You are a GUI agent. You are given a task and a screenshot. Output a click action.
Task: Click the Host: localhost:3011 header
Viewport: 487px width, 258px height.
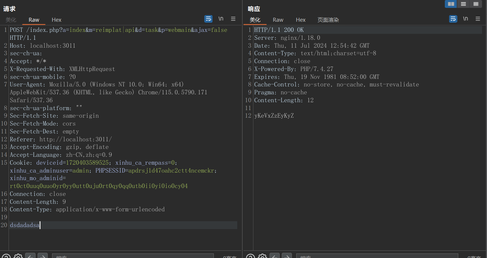pyautogui.click(x=43, y=46)
